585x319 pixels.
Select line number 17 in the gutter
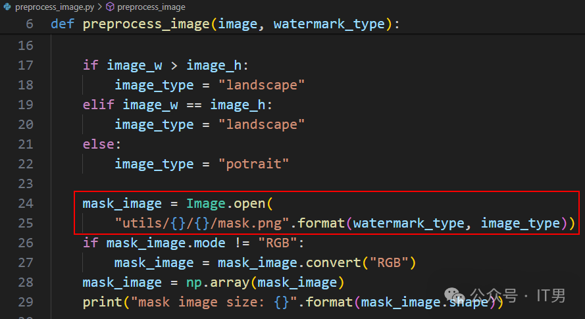[25, 65]
